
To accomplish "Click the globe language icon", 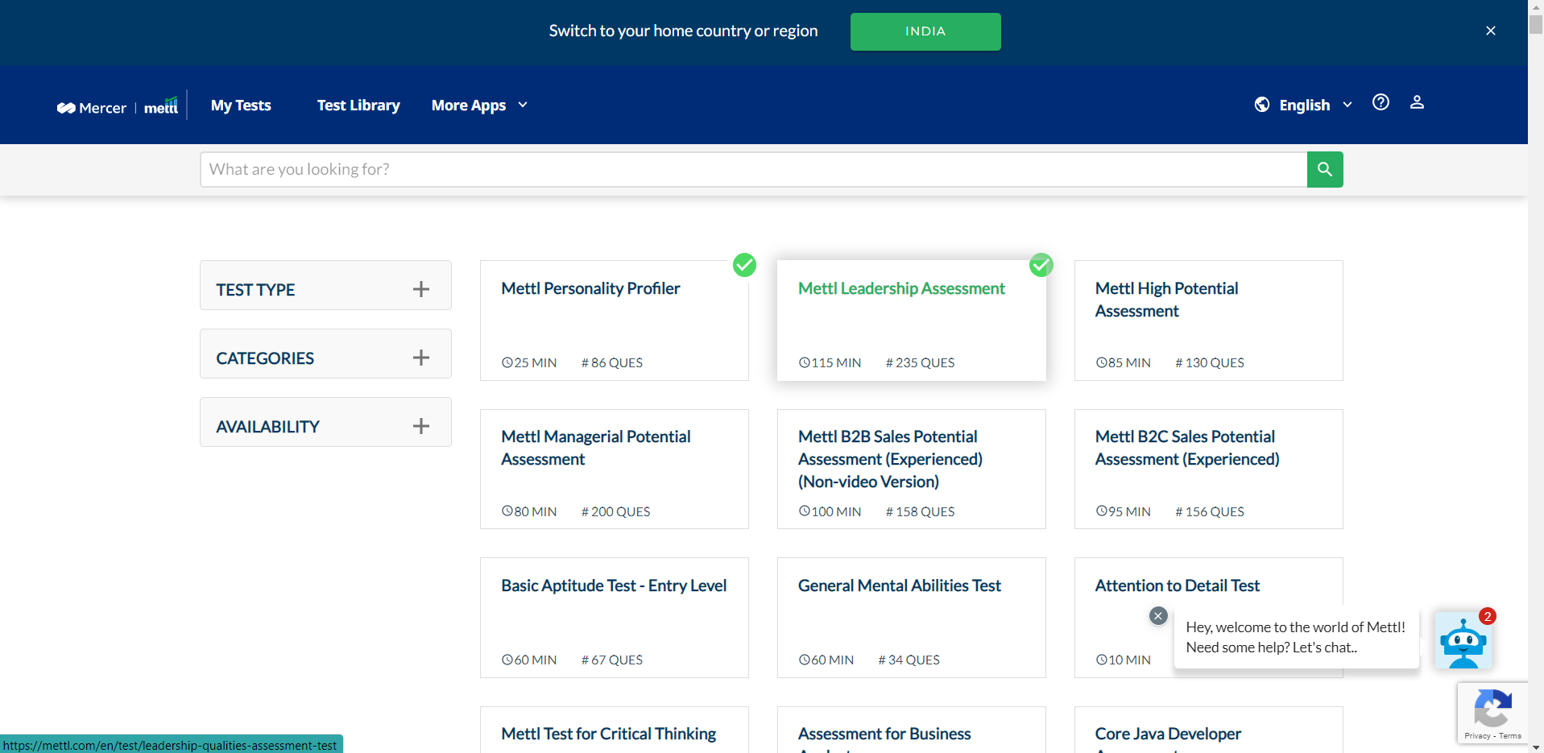I will pos(1262,105).
